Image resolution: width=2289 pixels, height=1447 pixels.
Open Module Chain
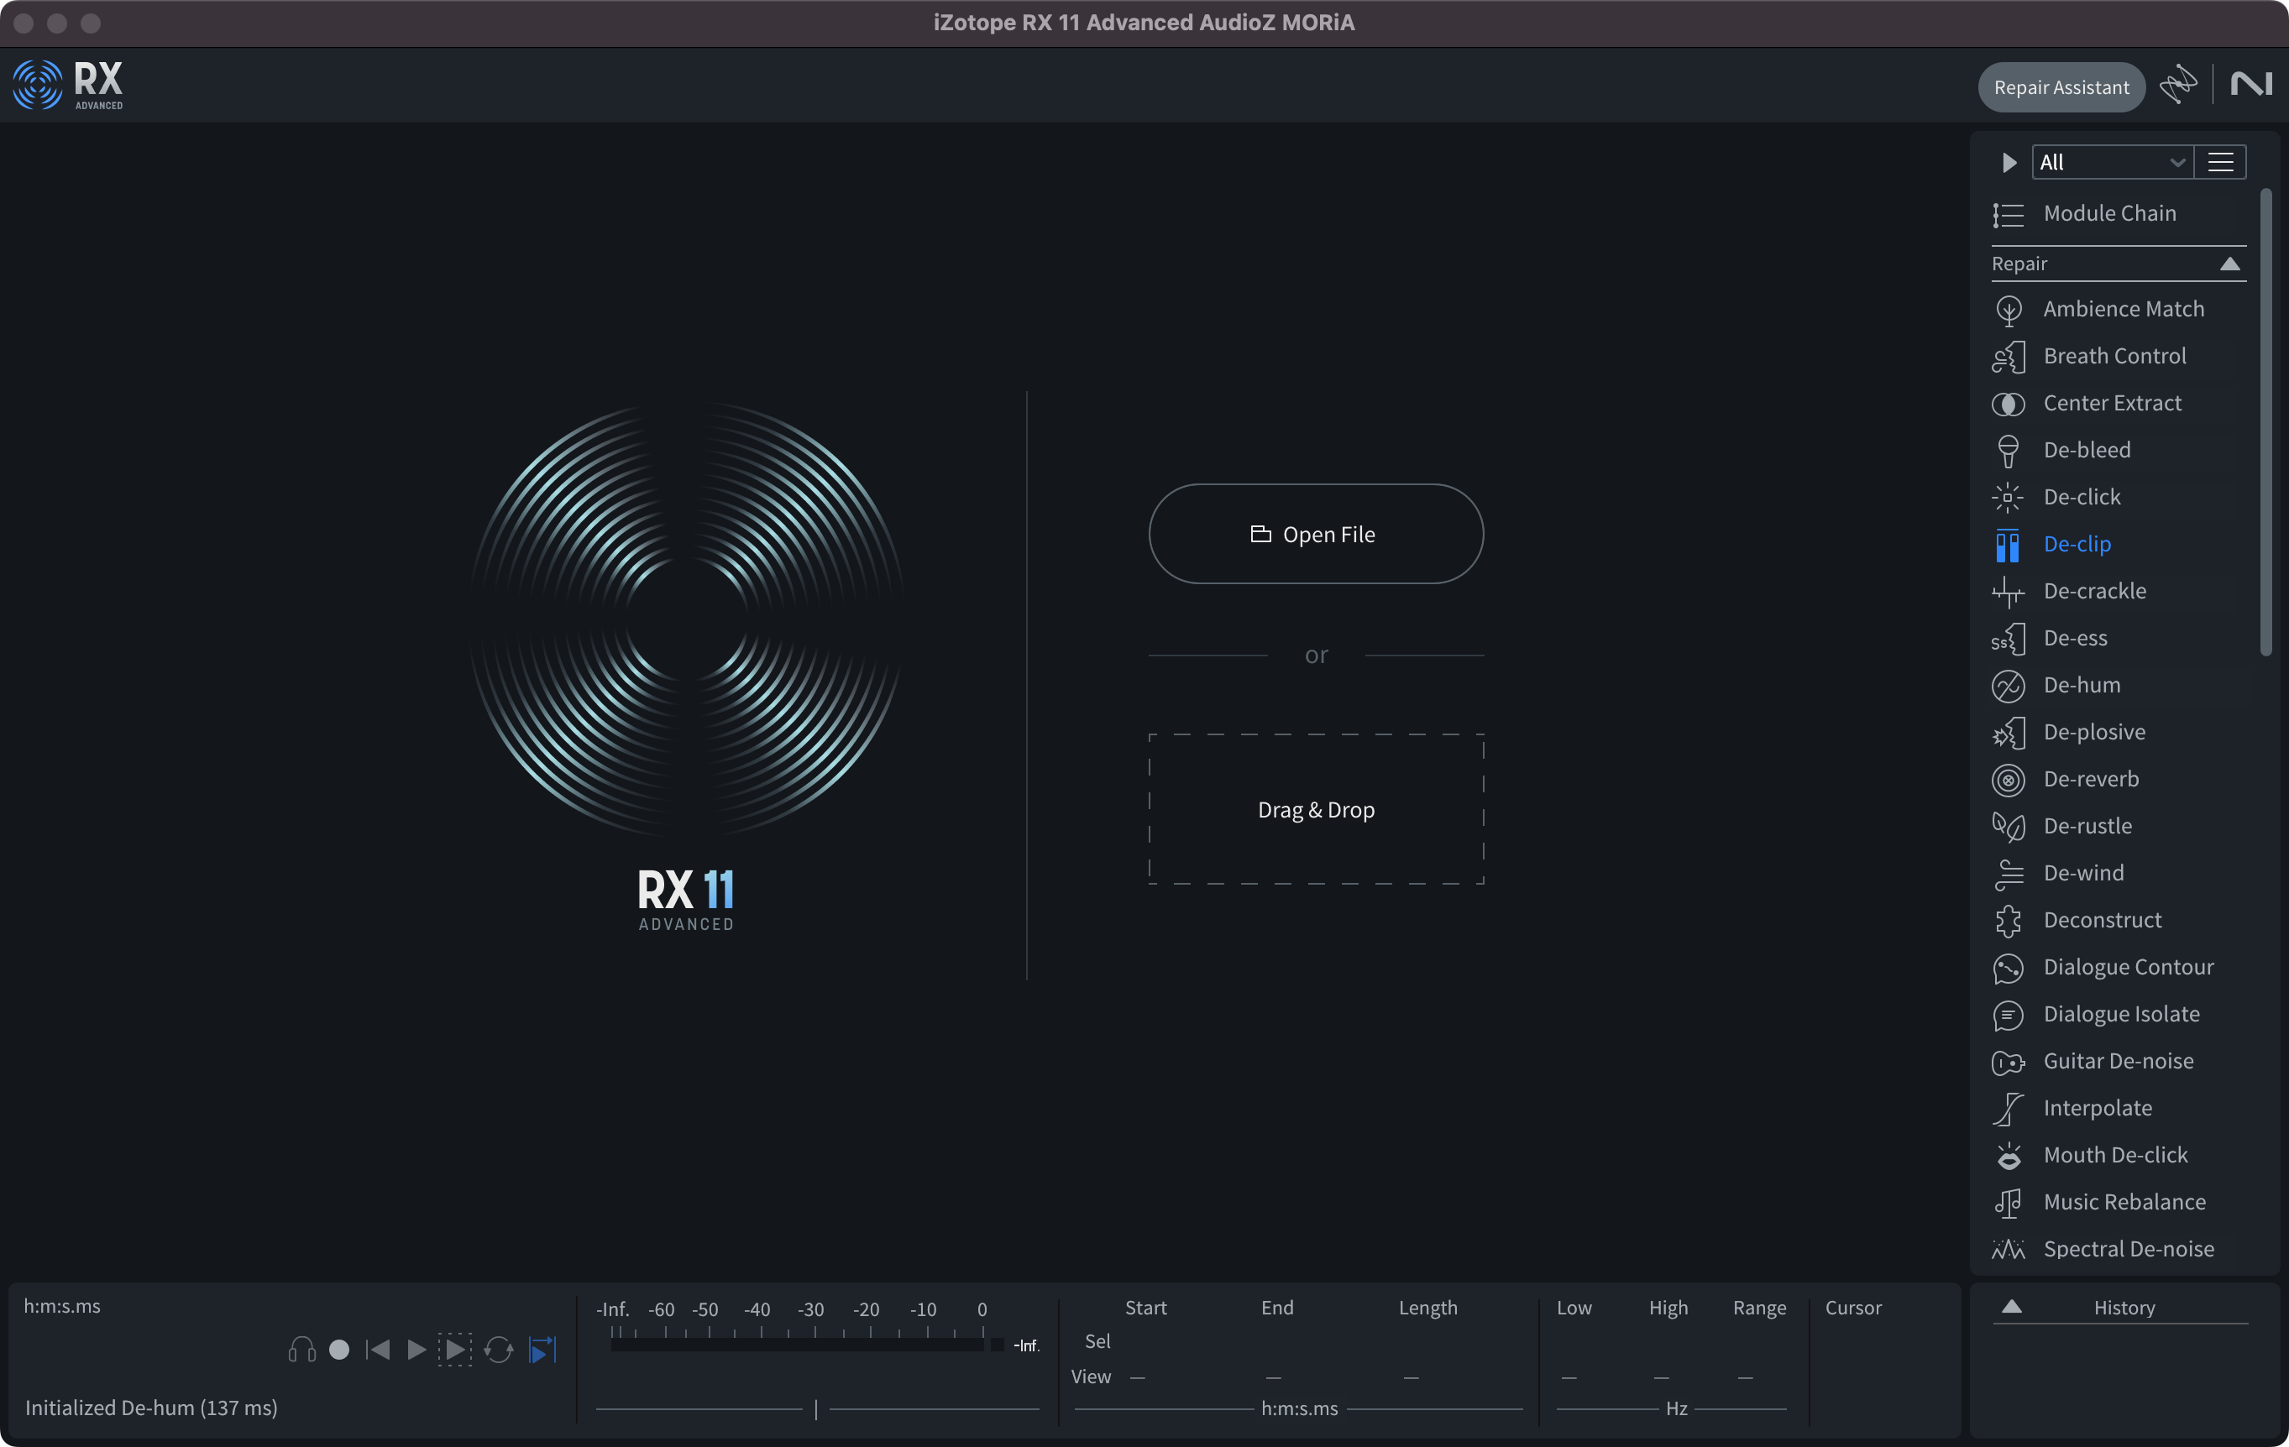2108,214
